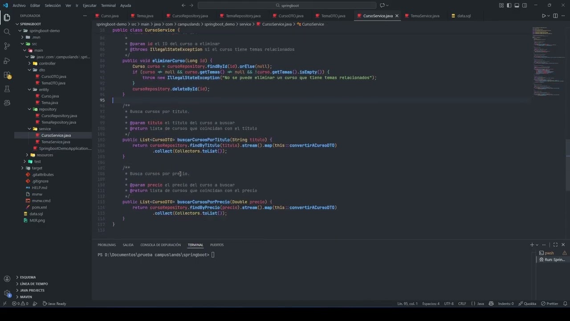The image size is (570, 321).
Task: Change Espacios: 4 indentation setting
Action: pyautogui.click(x=431, y=304)
